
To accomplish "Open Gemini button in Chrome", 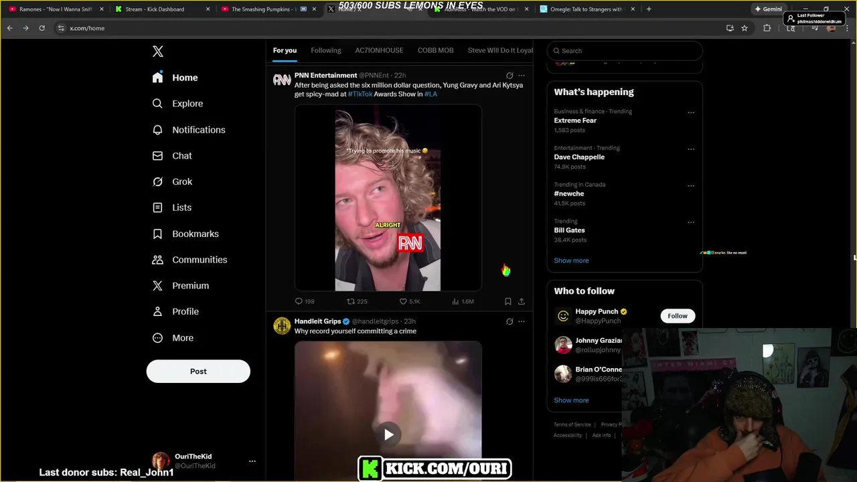I will [x=768, y=9].
